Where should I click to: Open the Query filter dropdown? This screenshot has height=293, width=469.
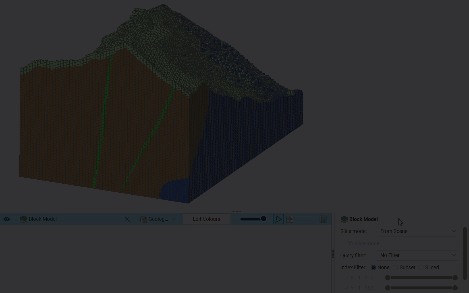[x=417, y=255]
